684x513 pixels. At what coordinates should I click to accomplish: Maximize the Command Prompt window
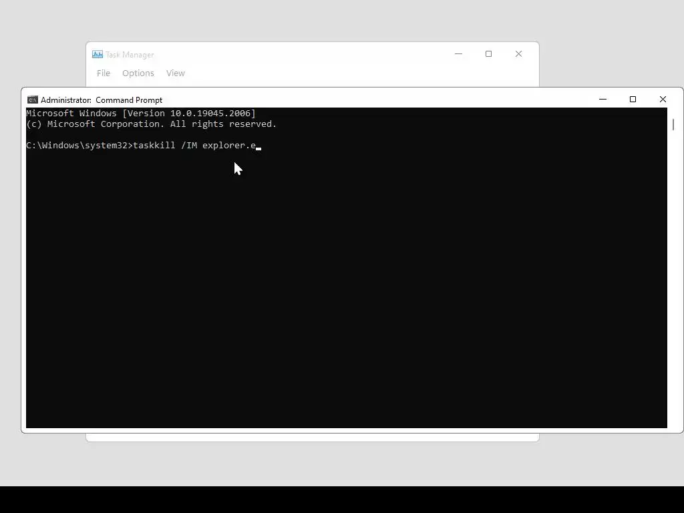(633, 100)
